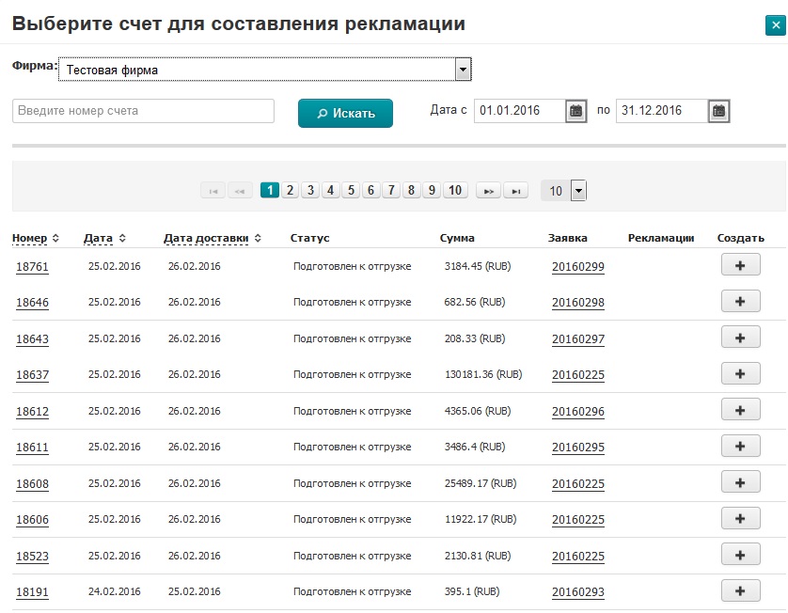Screen dimensions: 788x613
Task: Switch to page 10 of the results
Action: click(455, 190)
